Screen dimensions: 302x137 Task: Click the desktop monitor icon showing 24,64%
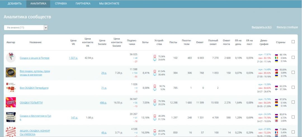tap(155, 59)
